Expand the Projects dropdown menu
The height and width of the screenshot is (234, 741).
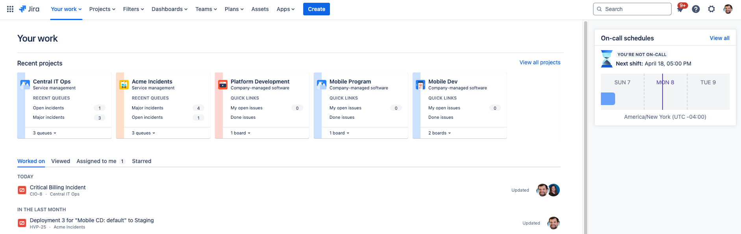coord(102,9)
